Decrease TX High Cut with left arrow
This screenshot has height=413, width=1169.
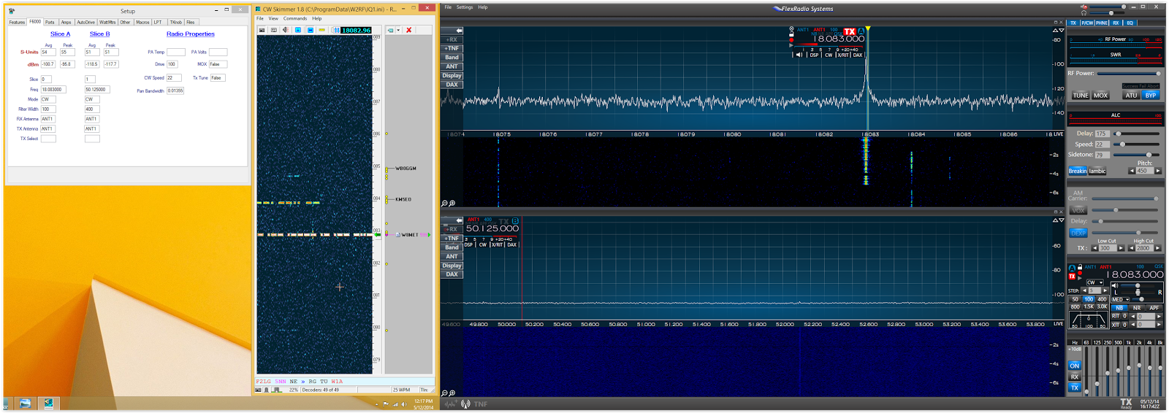1131,248
